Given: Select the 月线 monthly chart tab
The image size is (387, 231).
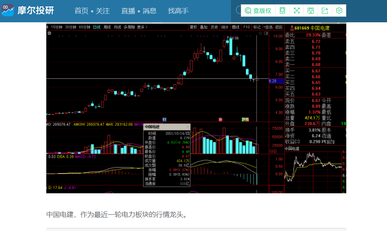Looking at the screenshot, I should (117, 27).
